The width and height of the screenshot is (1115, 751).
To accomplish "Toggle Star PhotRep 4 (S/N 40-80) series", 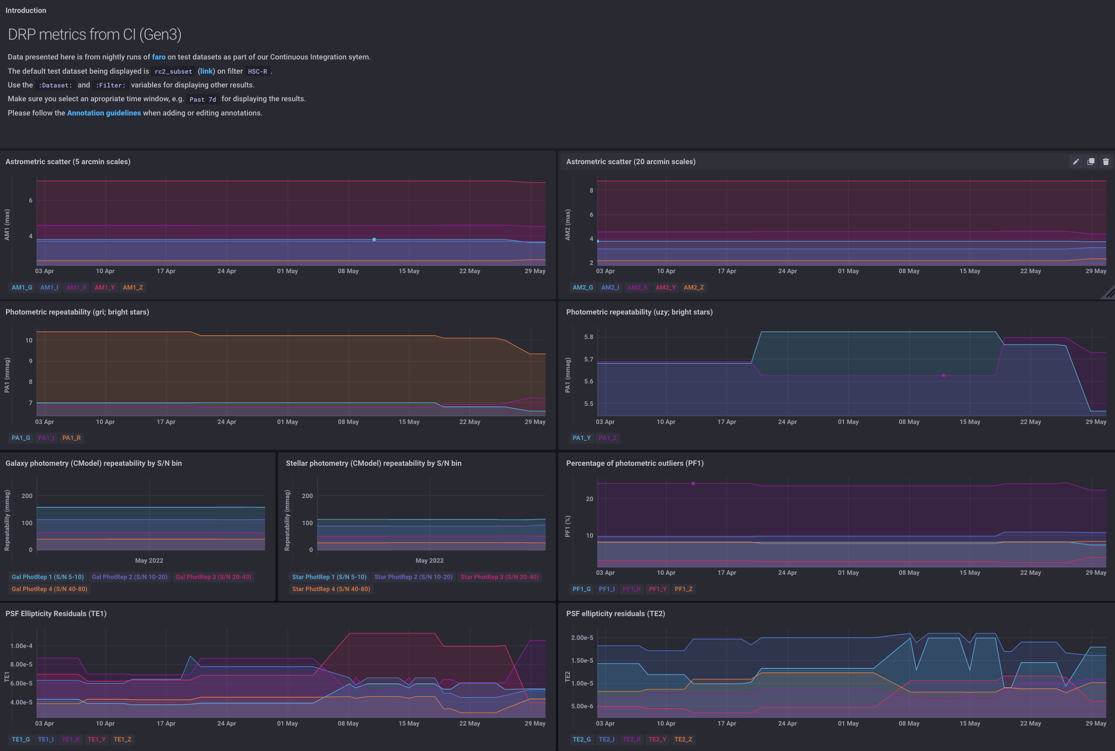I will click(331, 589).
